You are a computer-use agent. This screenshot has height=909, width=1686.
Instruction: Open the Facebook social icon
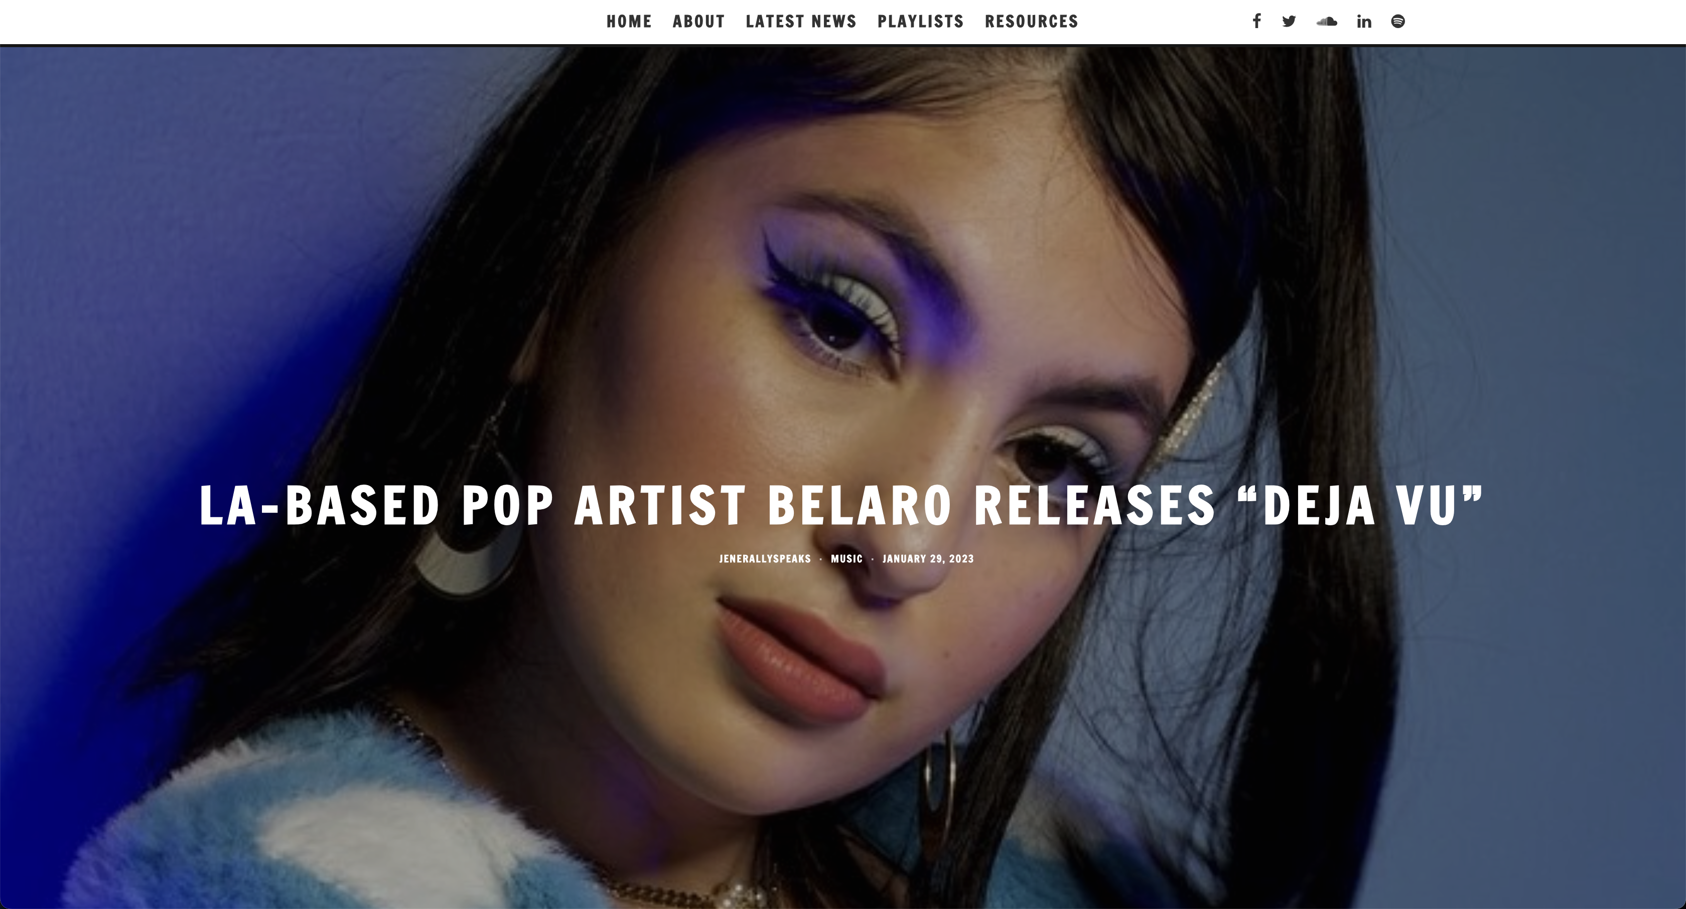coord(1256,22)
